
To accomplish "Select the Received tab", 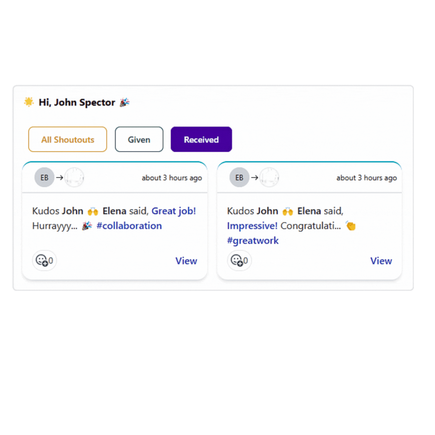I will click(201, 140).
